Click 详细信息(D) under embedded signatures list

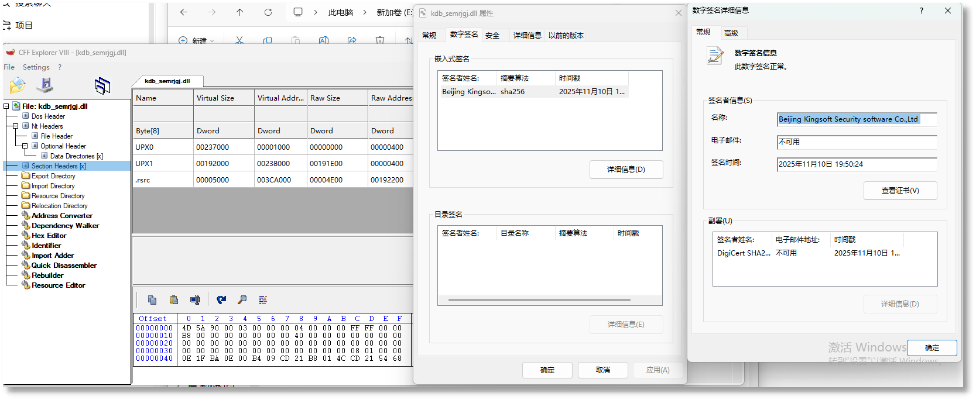pyautogui.click(x=626, y=170)
